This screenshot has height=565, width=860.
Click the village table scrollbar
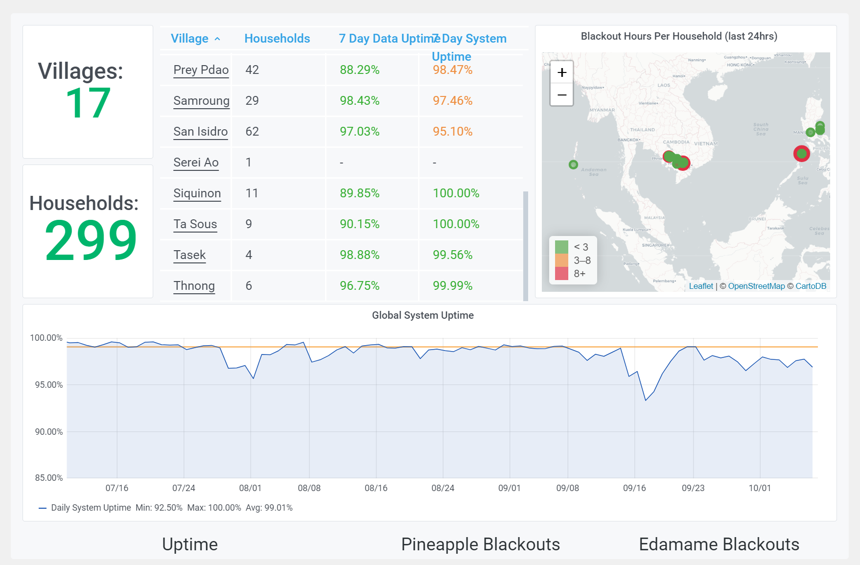click(526, 245)
